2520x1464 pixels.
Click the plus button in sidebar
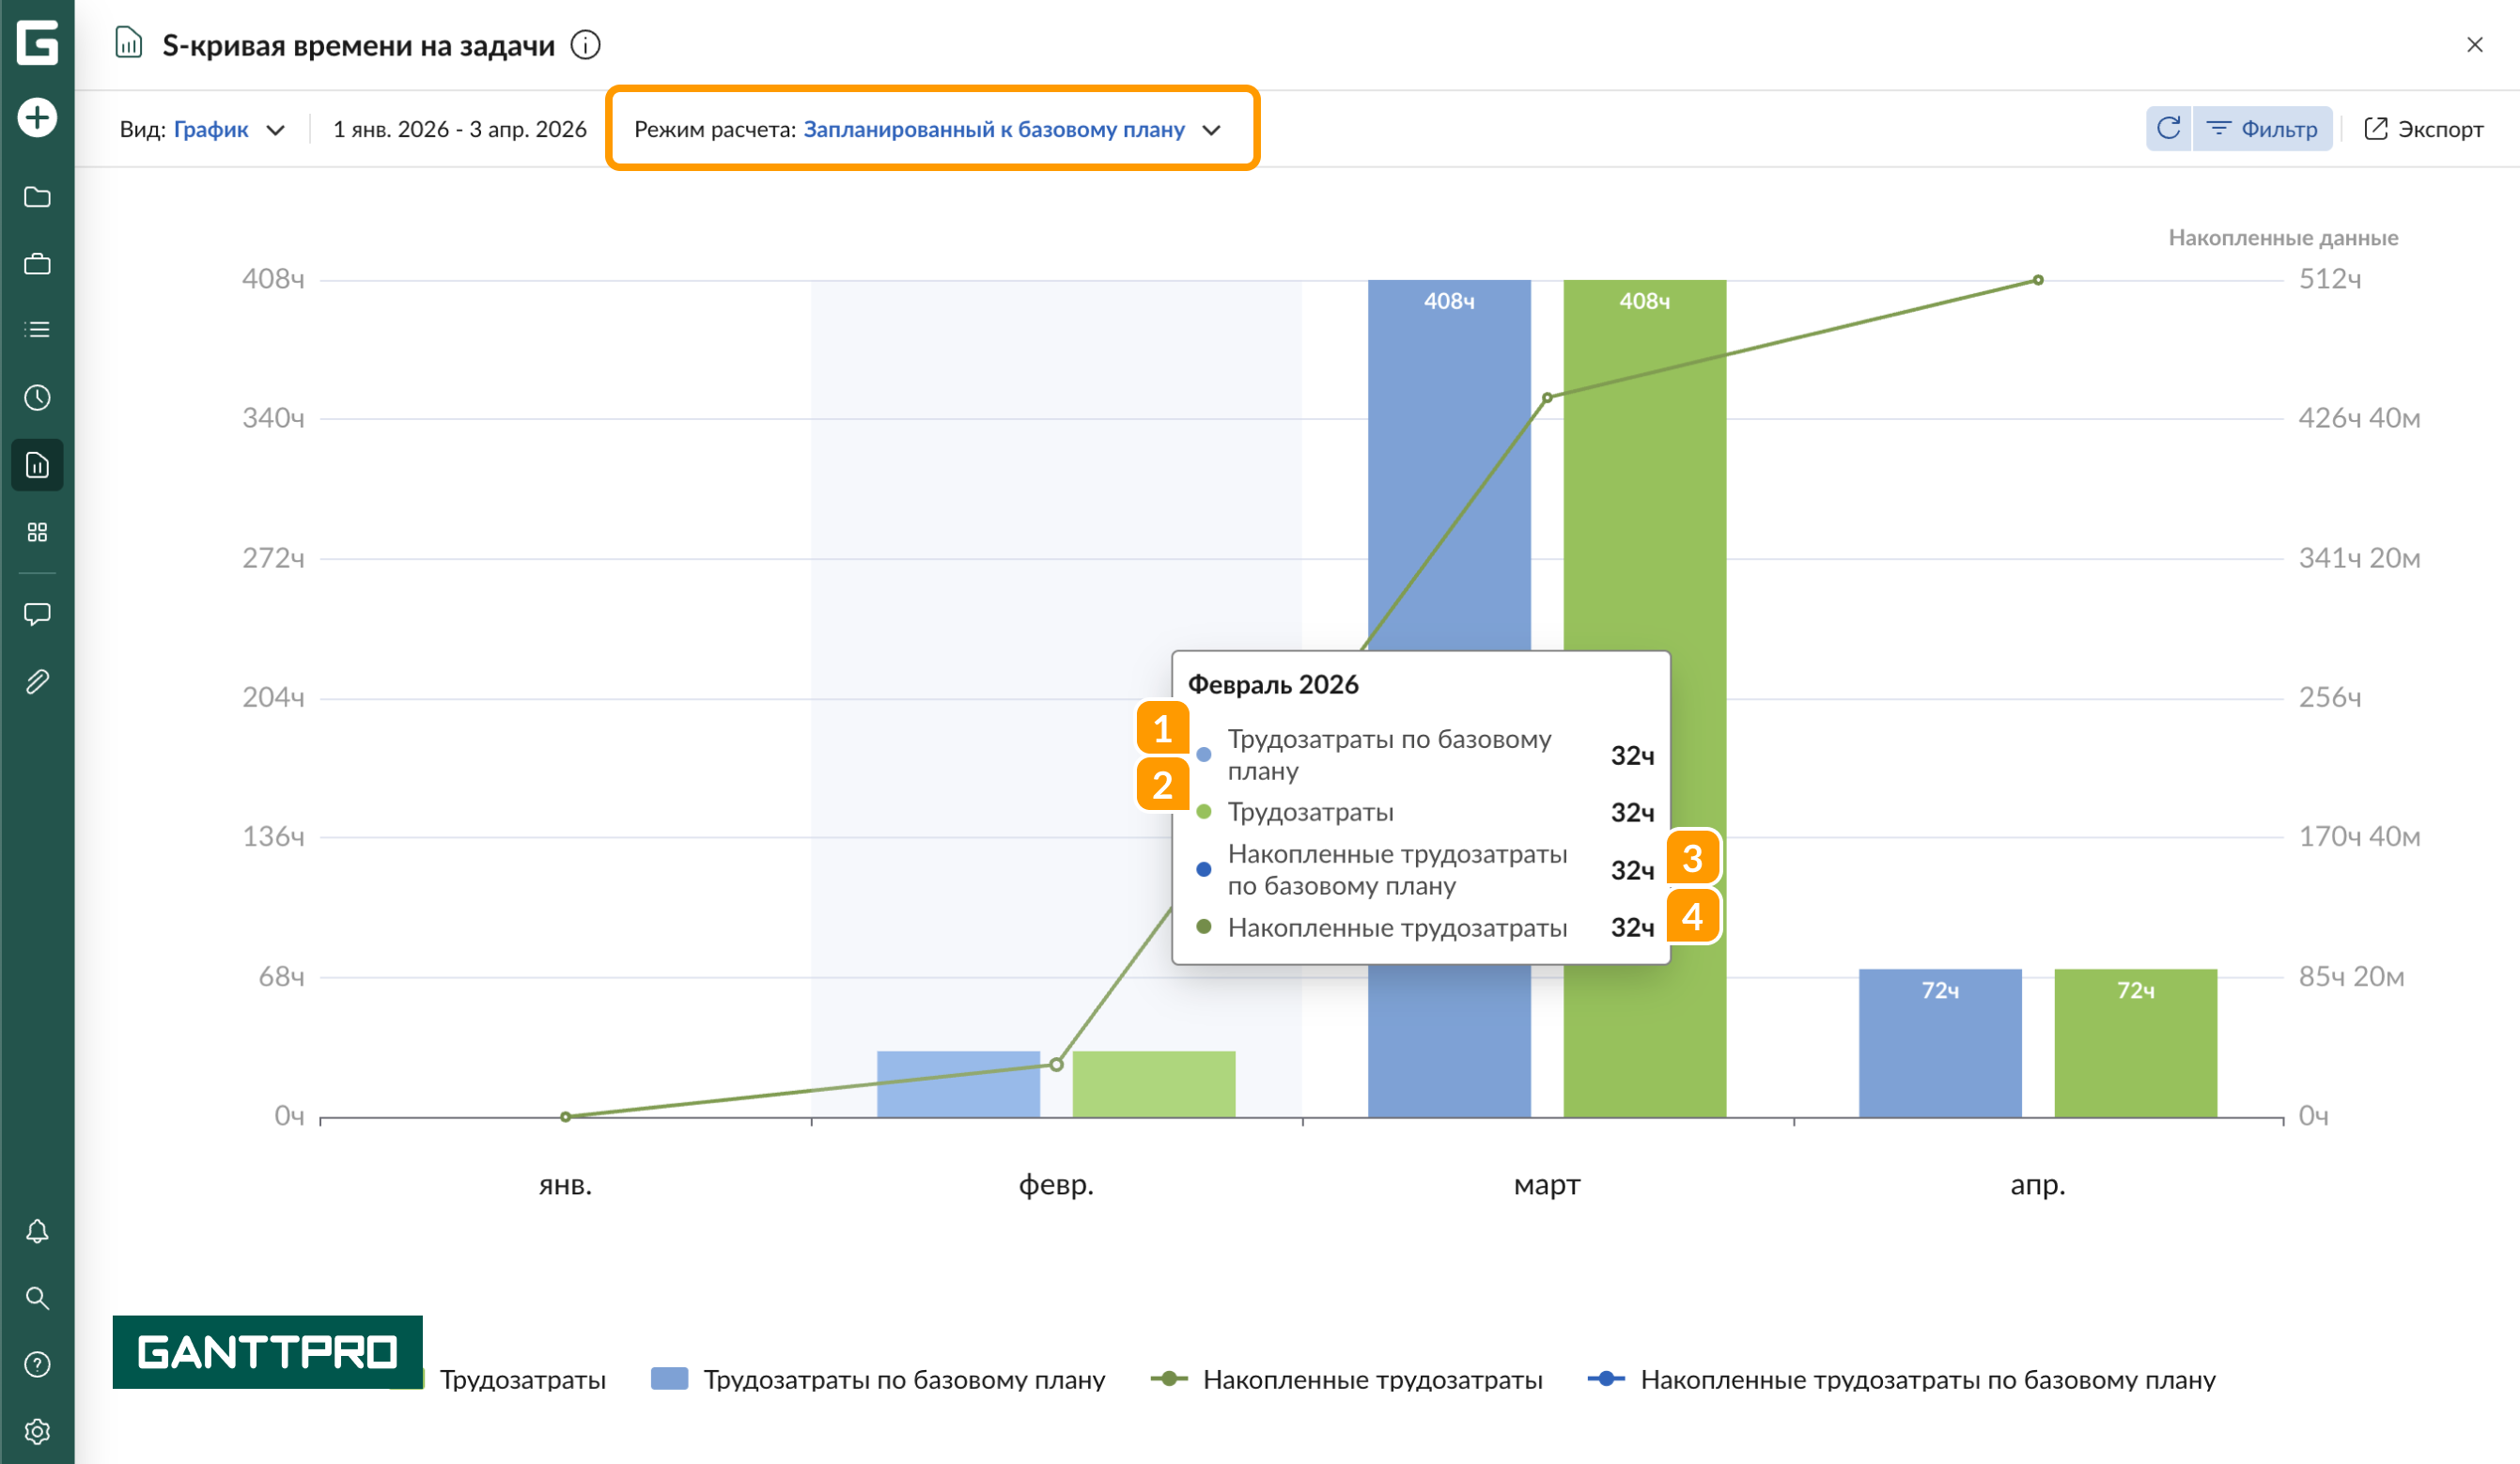click(37, 117)
